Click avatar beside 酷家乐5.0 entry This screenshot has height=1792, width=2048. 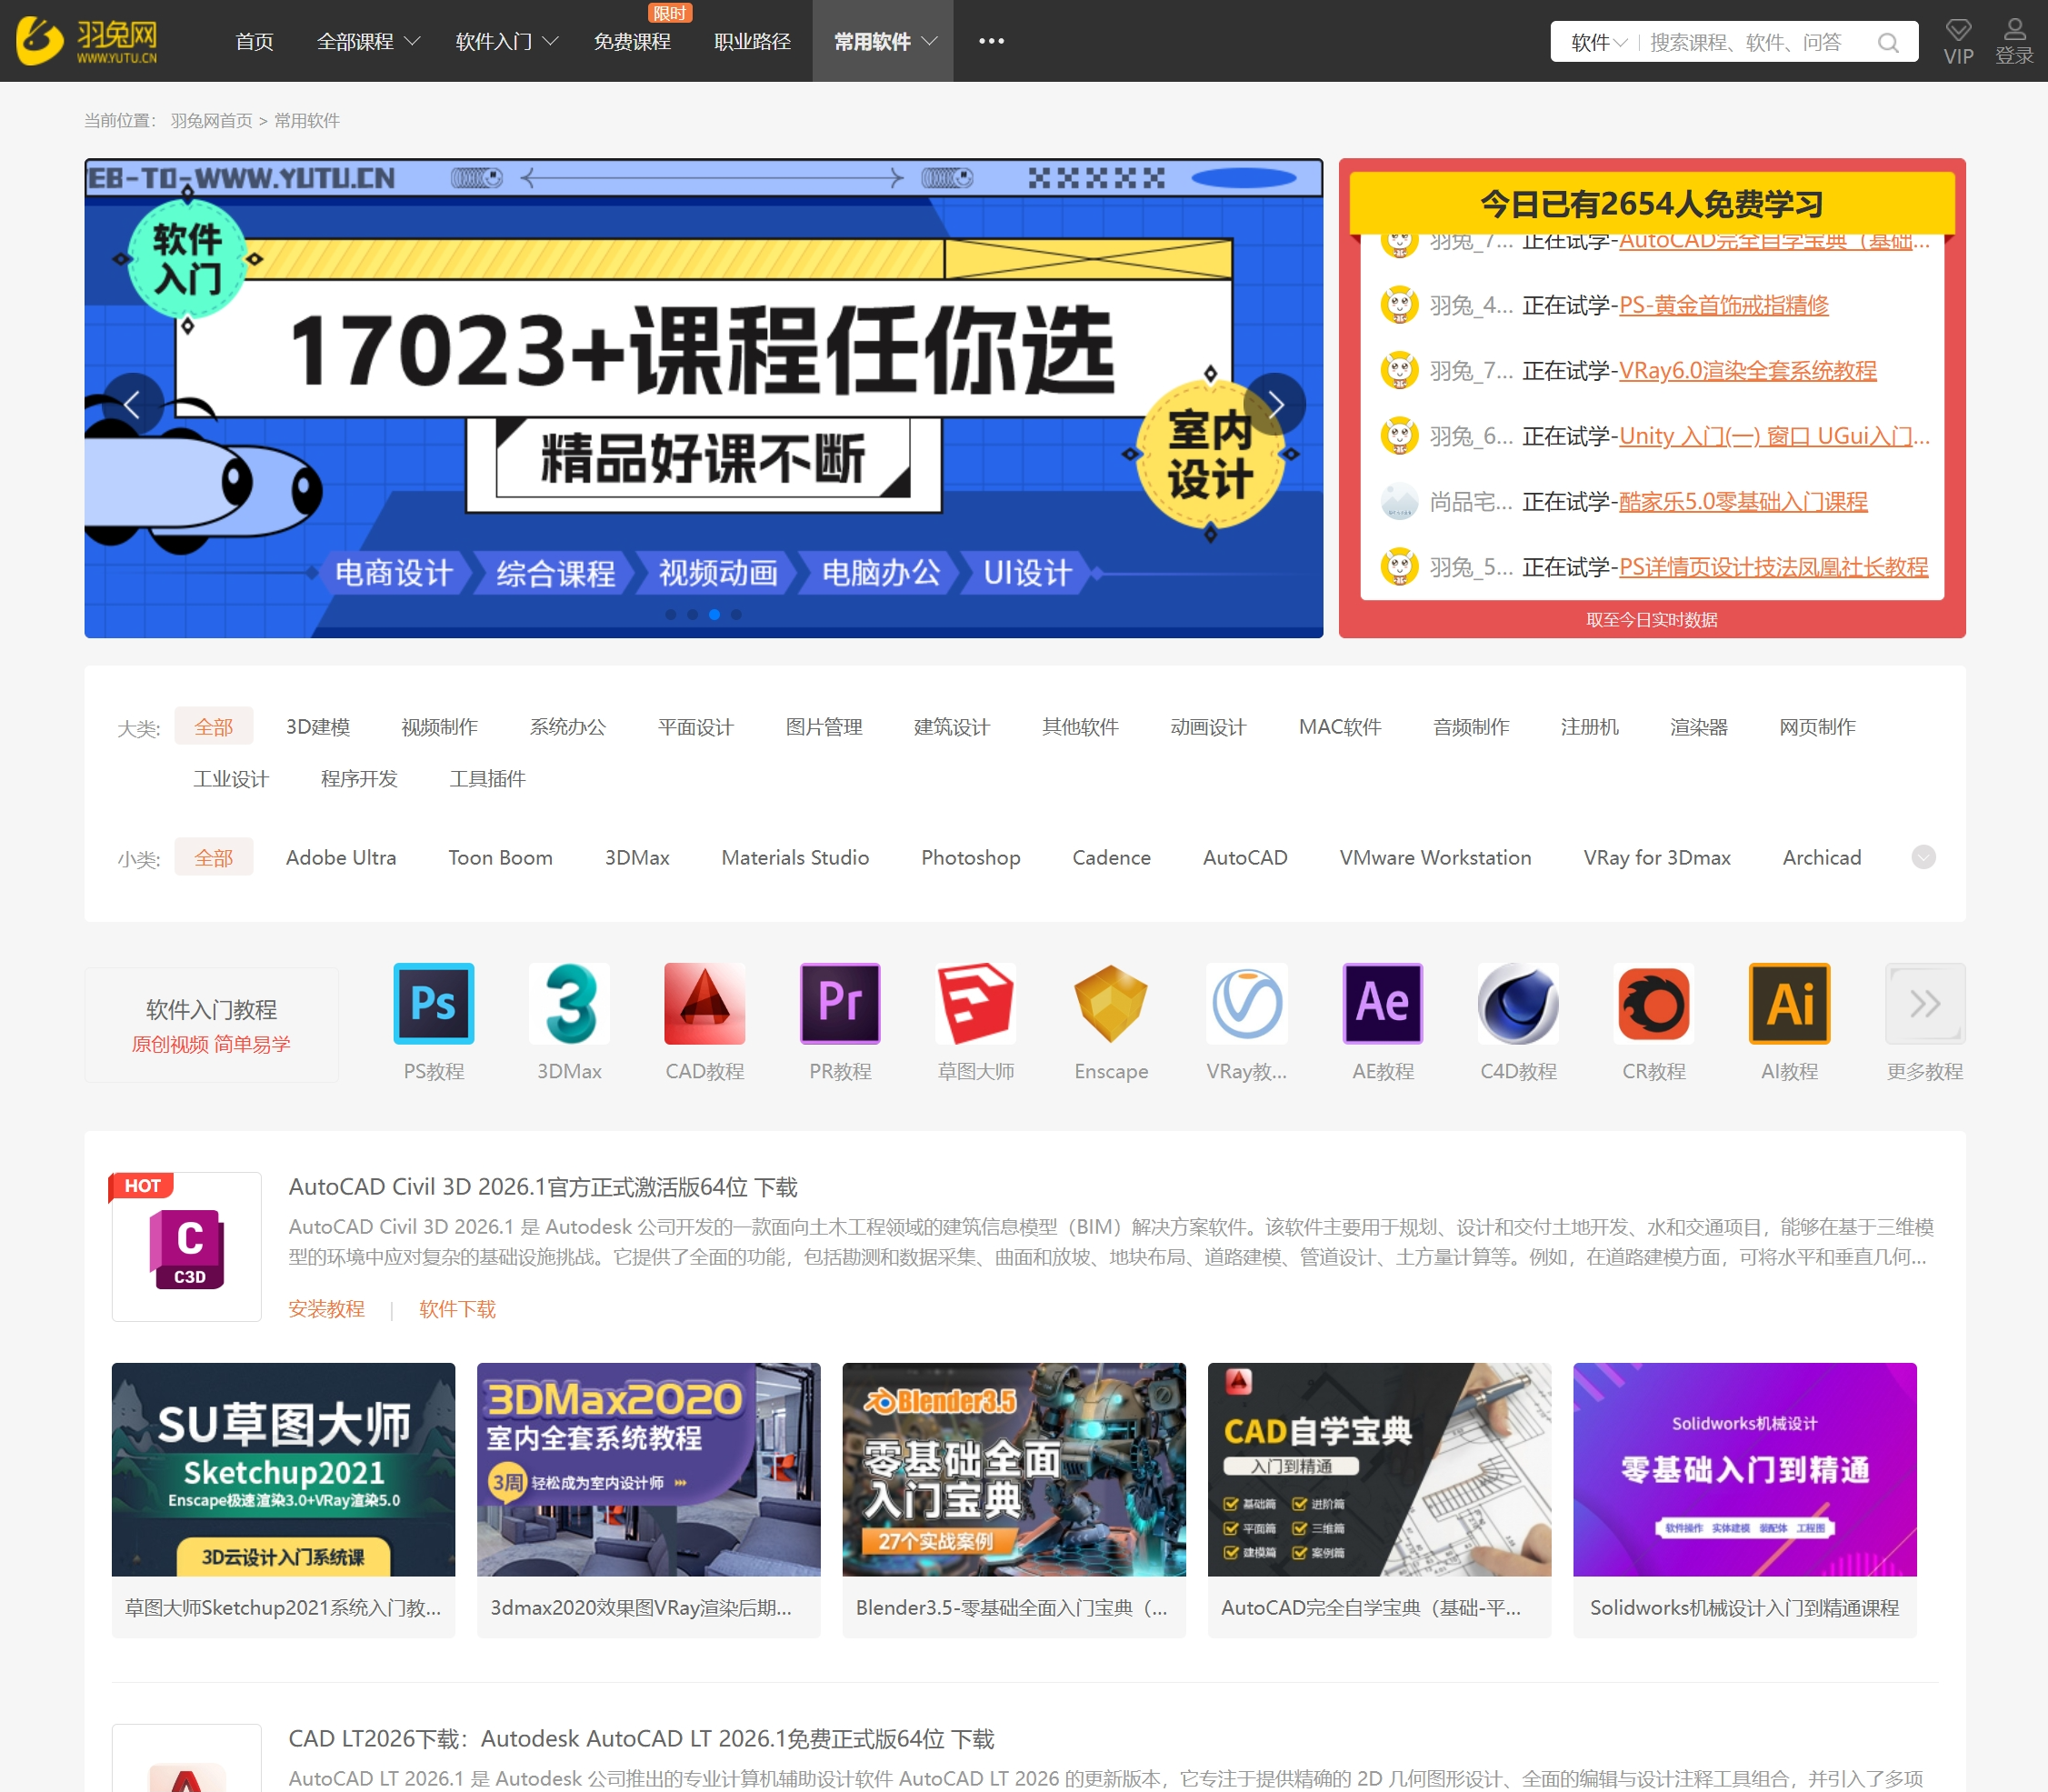1399,501
